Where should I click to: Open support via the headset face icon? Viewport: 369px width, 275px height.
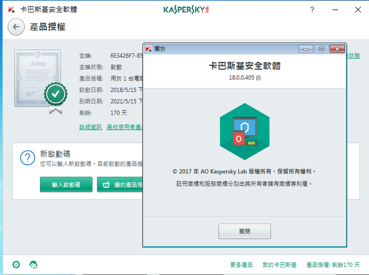pos(33,265)
